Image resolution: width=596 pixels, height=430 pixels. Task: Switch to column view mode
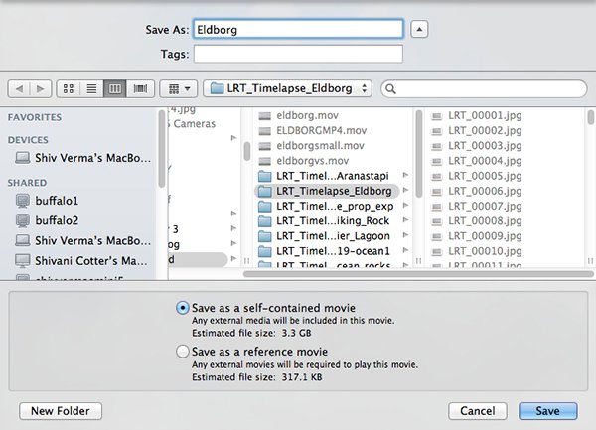115,89
